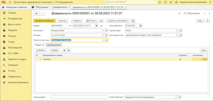Image resolution: width=213 pixels, height=101 pixels.
Task: Close the Доверенности tab
Action: (x=69, y=7)
